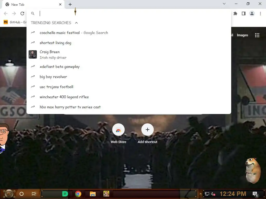This screenshot has width=266, height=199.
Task: Open the GitHub bookmark
Action: 15,22
